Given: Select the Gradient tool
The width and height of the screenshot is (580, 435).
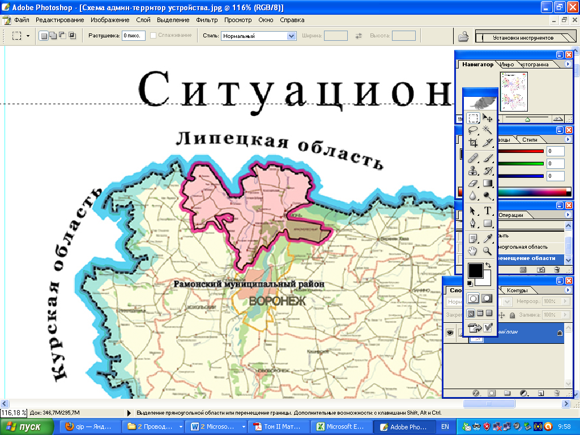Looking at the screenshot, I should coord(487,184).
